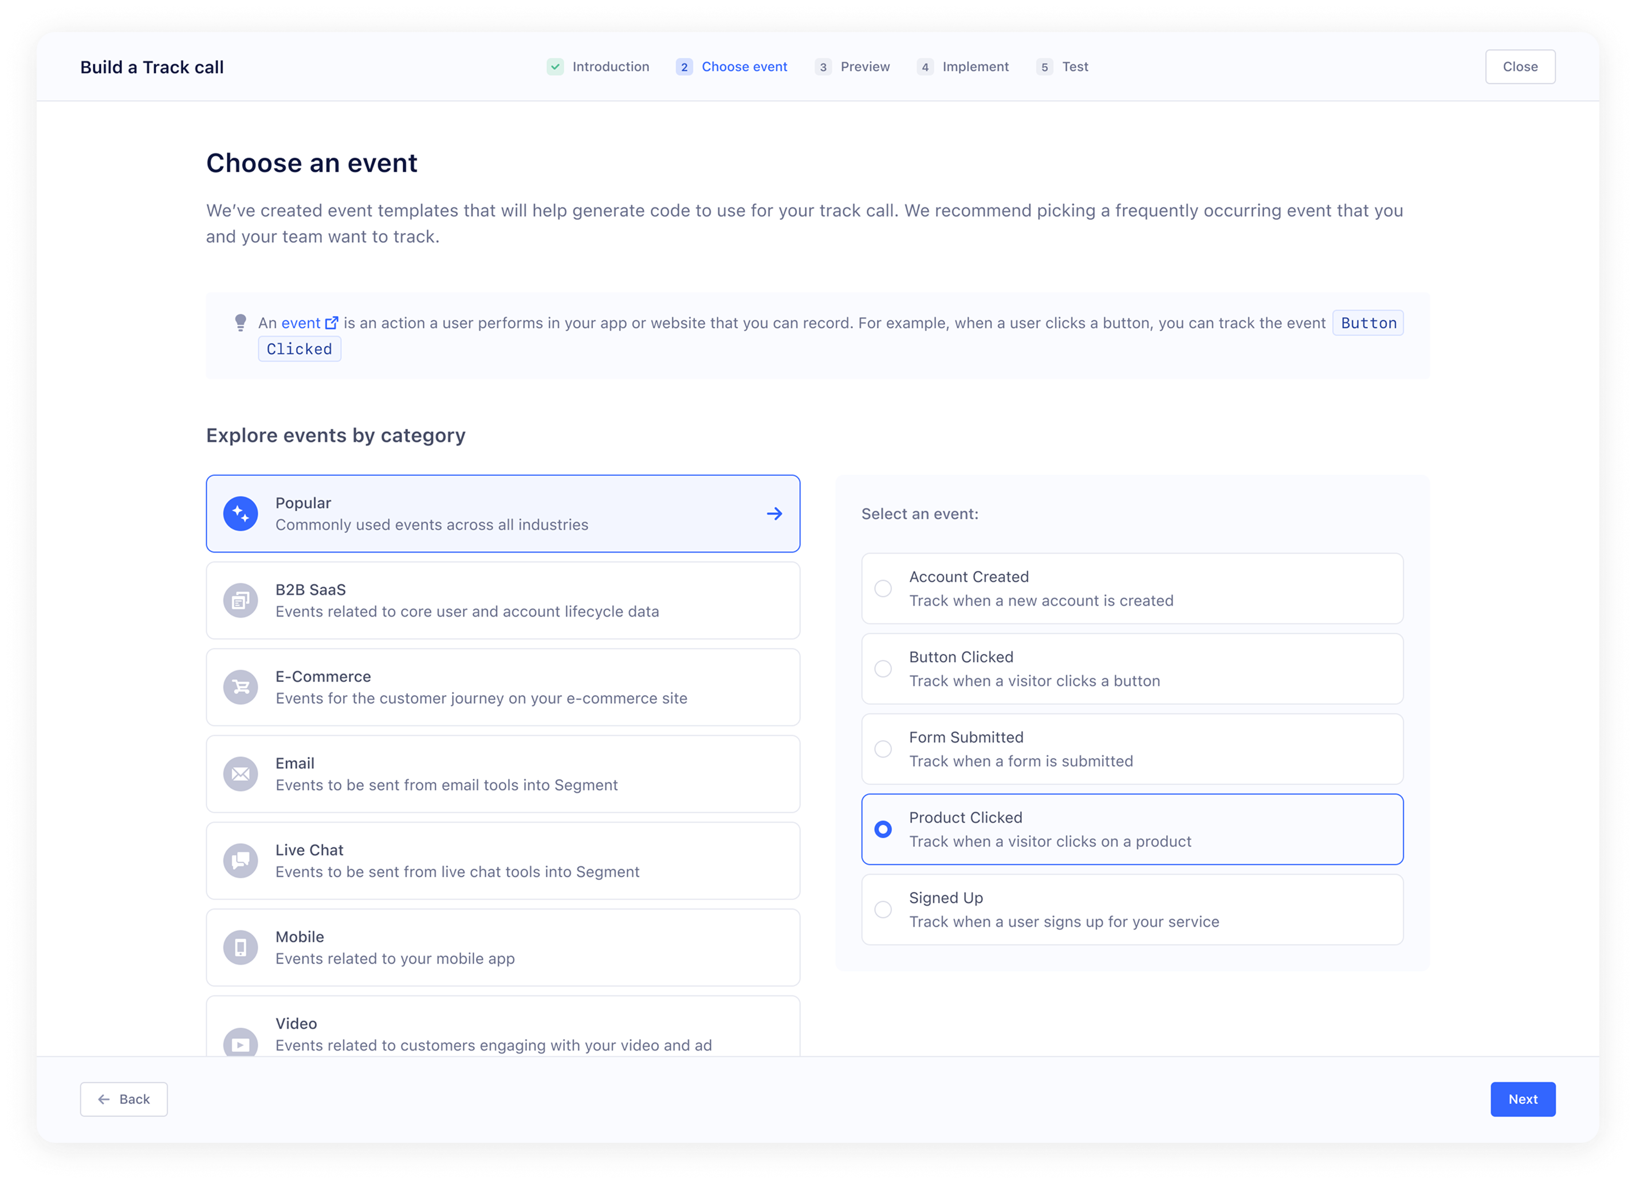
Task: Click the Popular category right arrow
Action: [x=774, y=514]
